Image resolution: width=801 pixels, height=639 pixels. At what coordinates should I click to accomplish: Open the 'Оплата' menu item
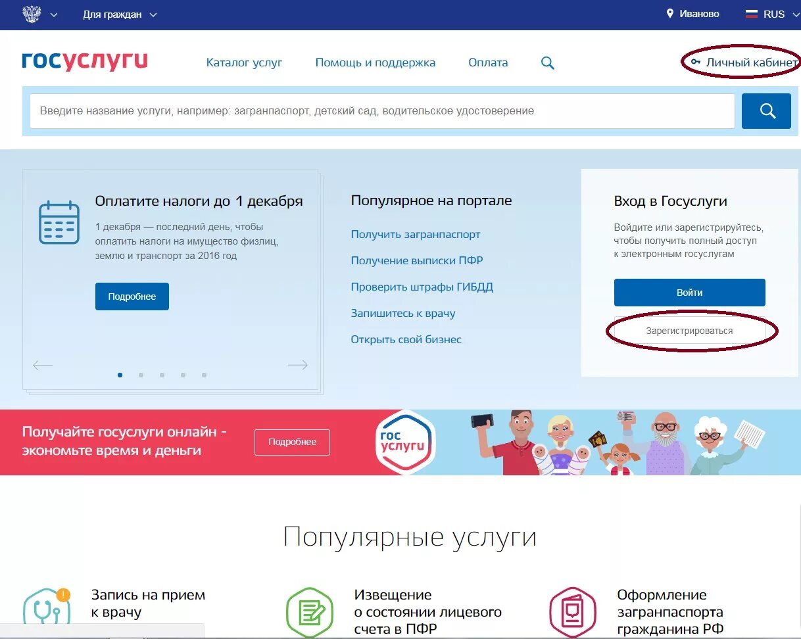coord(488,62)
